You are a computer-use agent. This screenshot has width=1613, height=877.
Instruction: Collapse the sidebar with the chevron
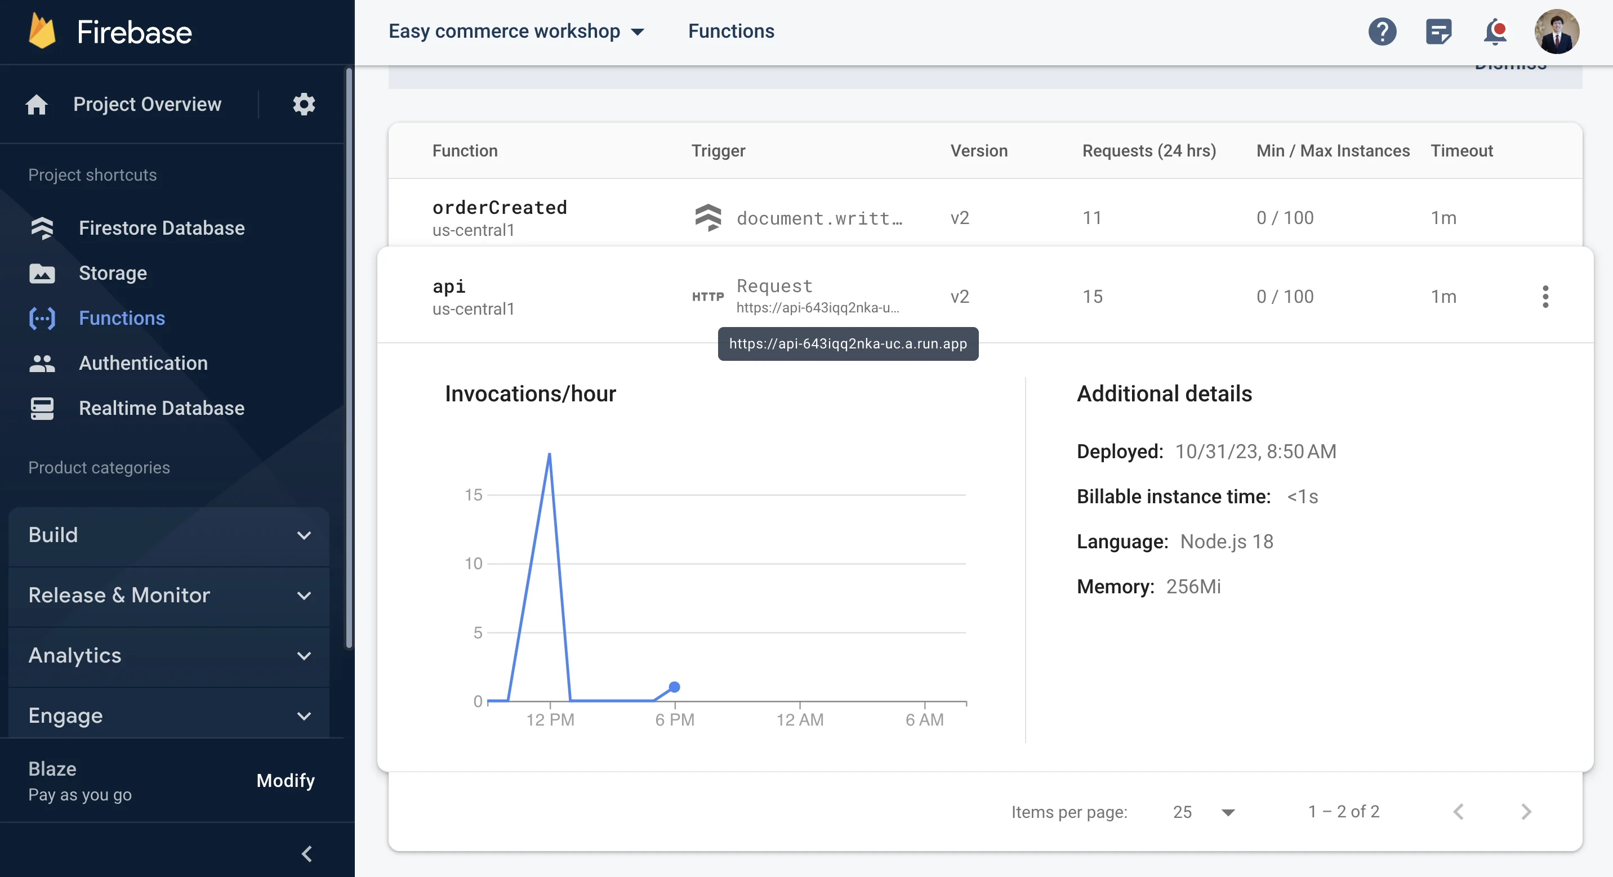coord(307,854)
